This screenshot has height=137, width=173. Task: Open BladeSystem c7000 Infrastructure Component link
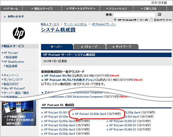(76, 97)
